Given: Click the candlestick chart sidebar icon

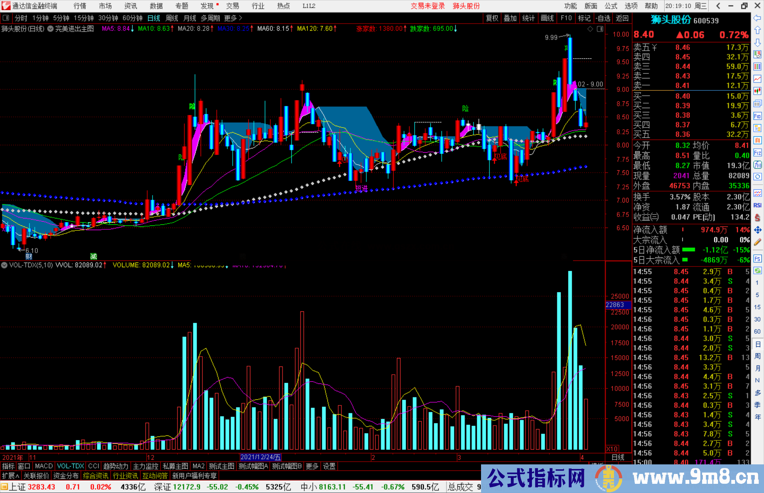Looking at the screenshot, I should coord(757,91).
